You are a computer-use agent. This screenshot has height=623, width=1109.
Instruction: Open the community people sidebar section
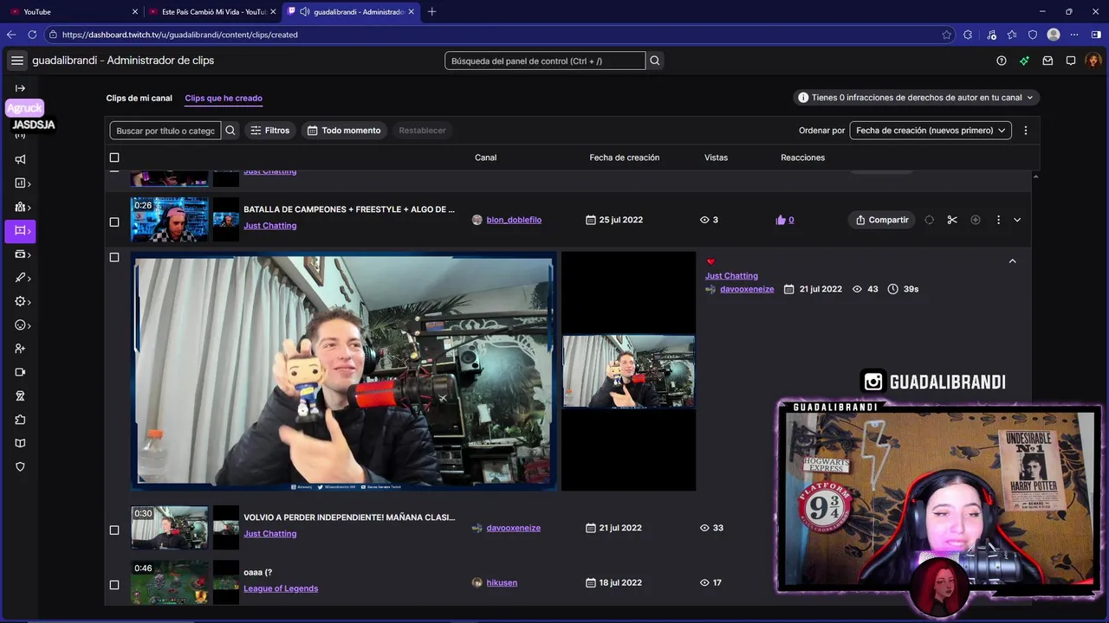(x=21, y=208)
